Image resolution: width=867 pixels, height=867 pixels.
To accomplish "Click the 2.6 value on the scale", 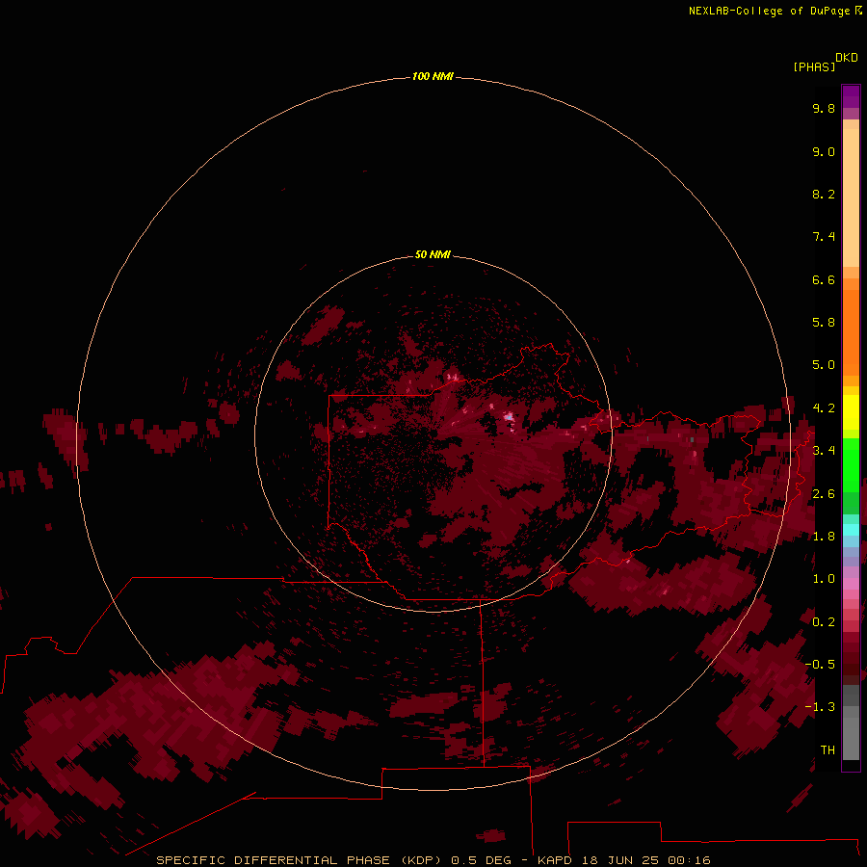I will click(x=824, y=493).
